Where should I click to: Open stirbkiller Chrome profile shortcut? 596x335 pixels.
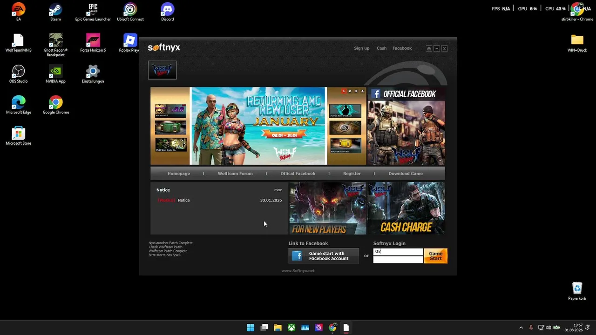(x=577, y=12)
